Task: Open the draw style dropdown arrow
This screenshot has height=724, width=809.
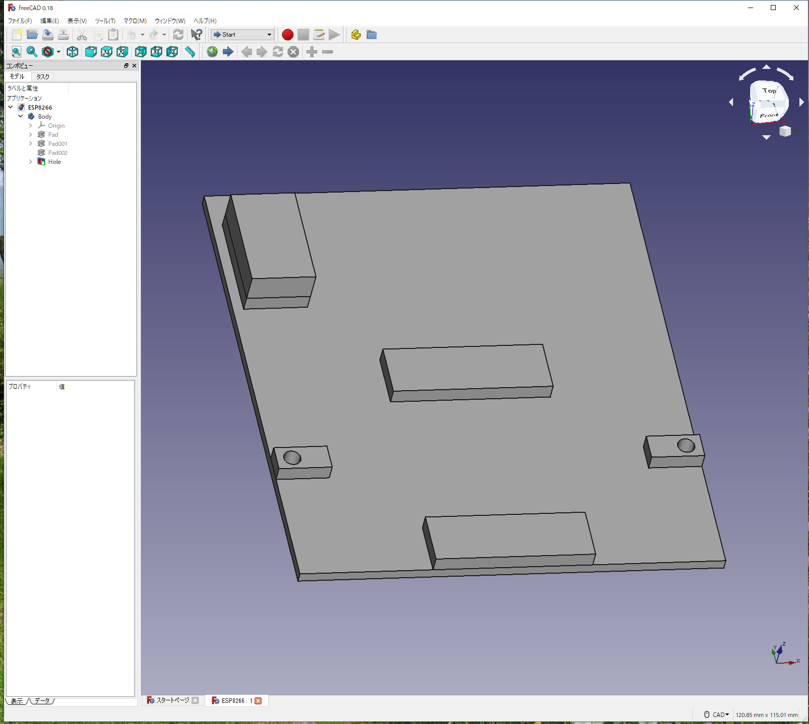Action: (x=58, y=52)
